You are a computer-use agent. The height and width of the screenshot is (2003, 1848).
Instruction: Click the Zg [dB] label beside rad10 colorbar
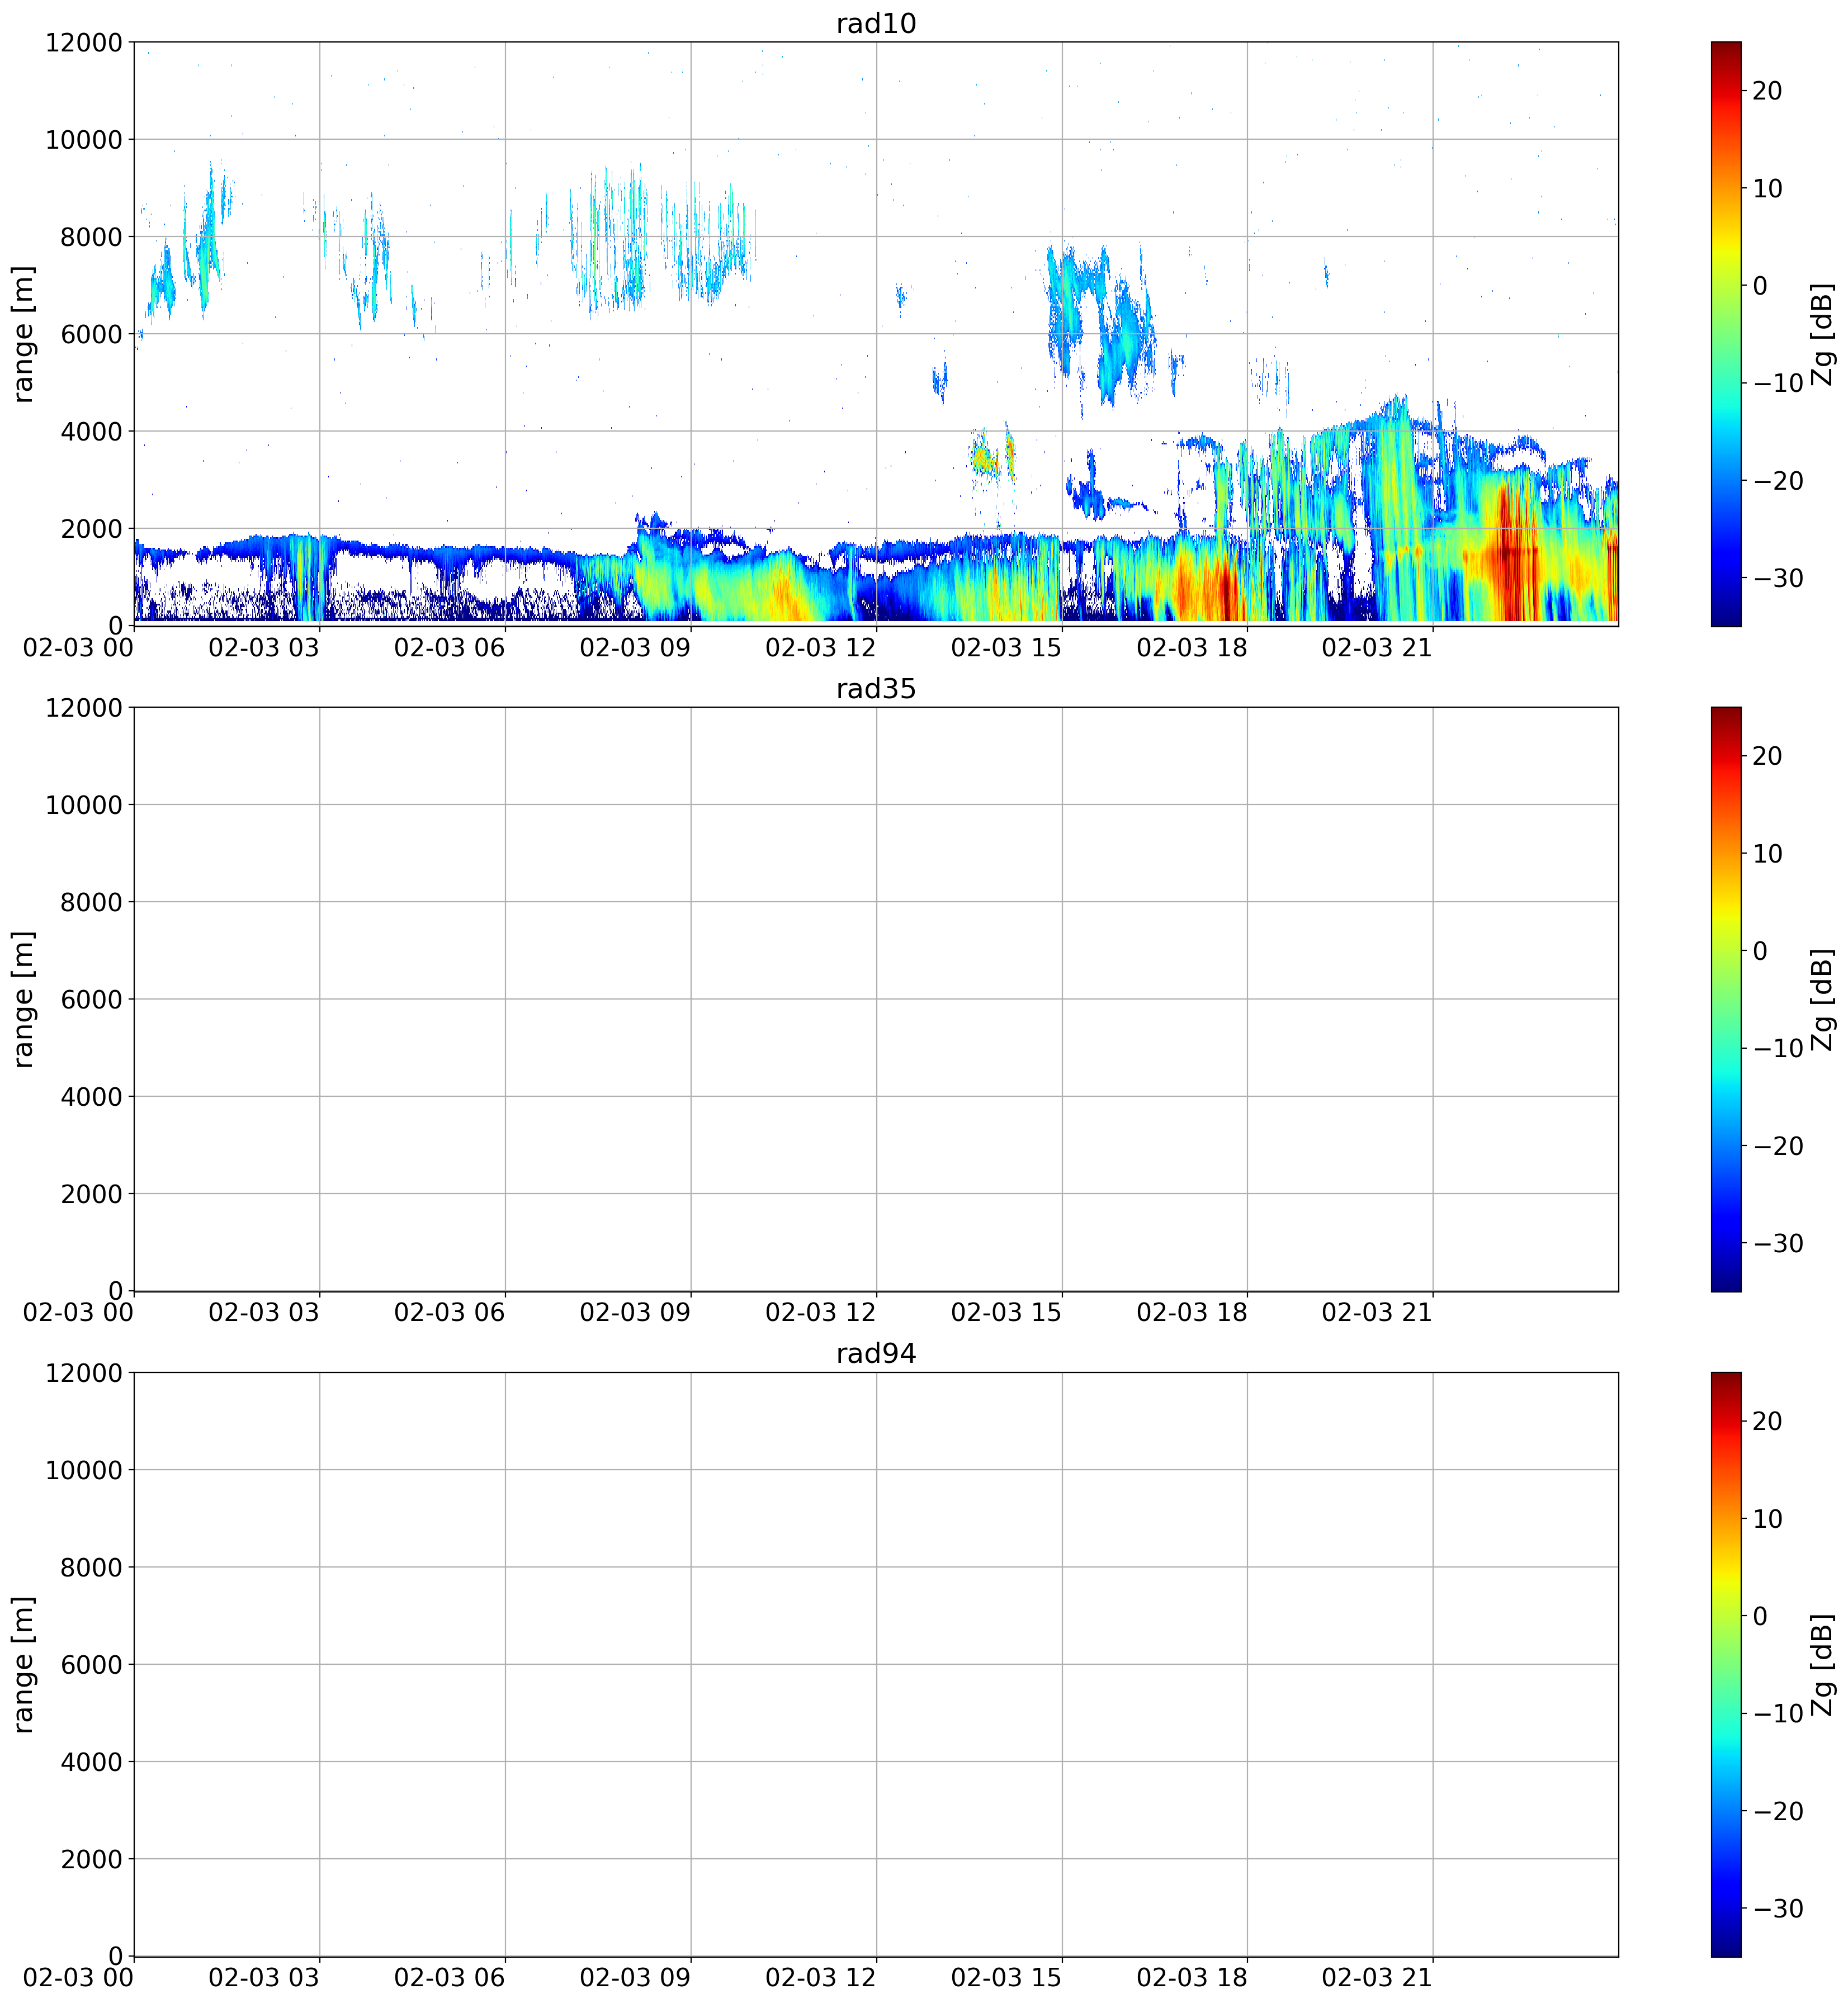[x=1822, y=334]
